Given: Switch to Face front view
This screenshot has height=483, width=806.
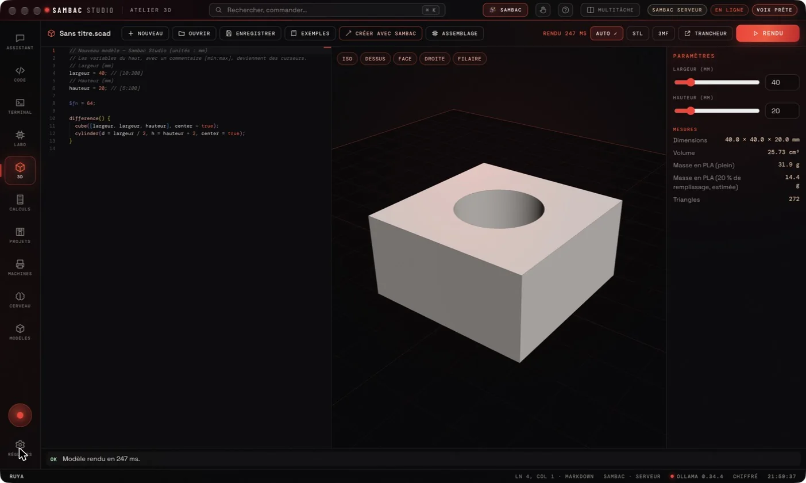Looking at the screenshot, I should pos(405,59).
